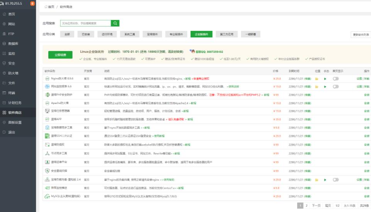Click 尾页 pagination button
The image size is (371, 212).
(x=328, y=205)
